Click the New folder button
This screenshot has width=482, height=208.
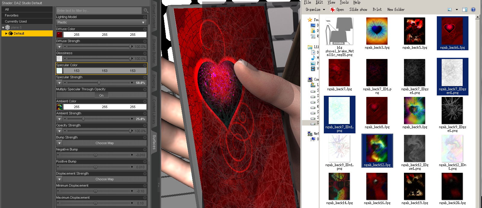click(396, 10)
